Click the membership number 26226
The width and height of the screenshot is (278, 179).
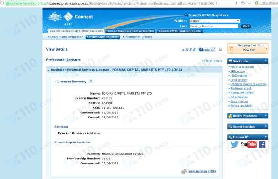[x=106, y=159]
